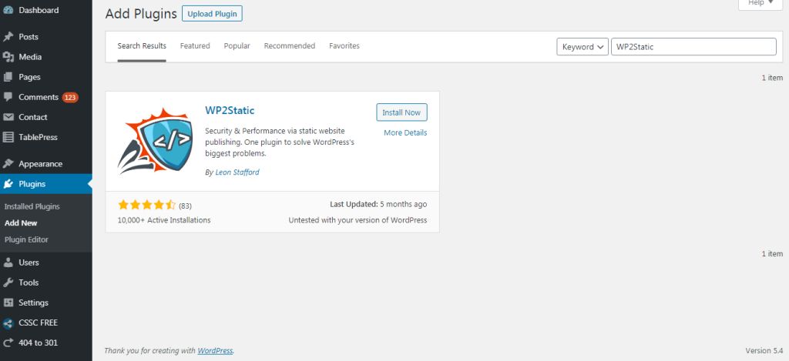Click the Plugins plug icon
The width and height of the screenshot is (789, 361).
pyautogui.click(x=8, y=184)
